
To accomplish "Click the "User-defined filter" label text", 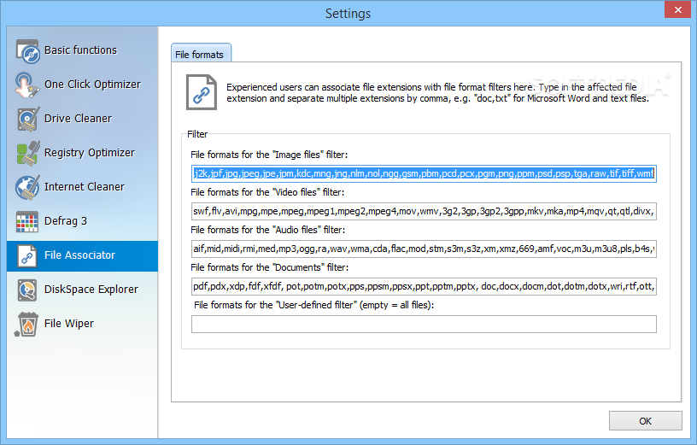I will [x=313, y=305].
